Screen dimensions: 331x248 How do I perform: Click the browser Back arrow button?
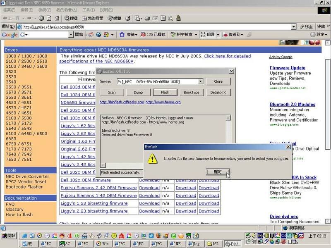click(x=11, y=18)
